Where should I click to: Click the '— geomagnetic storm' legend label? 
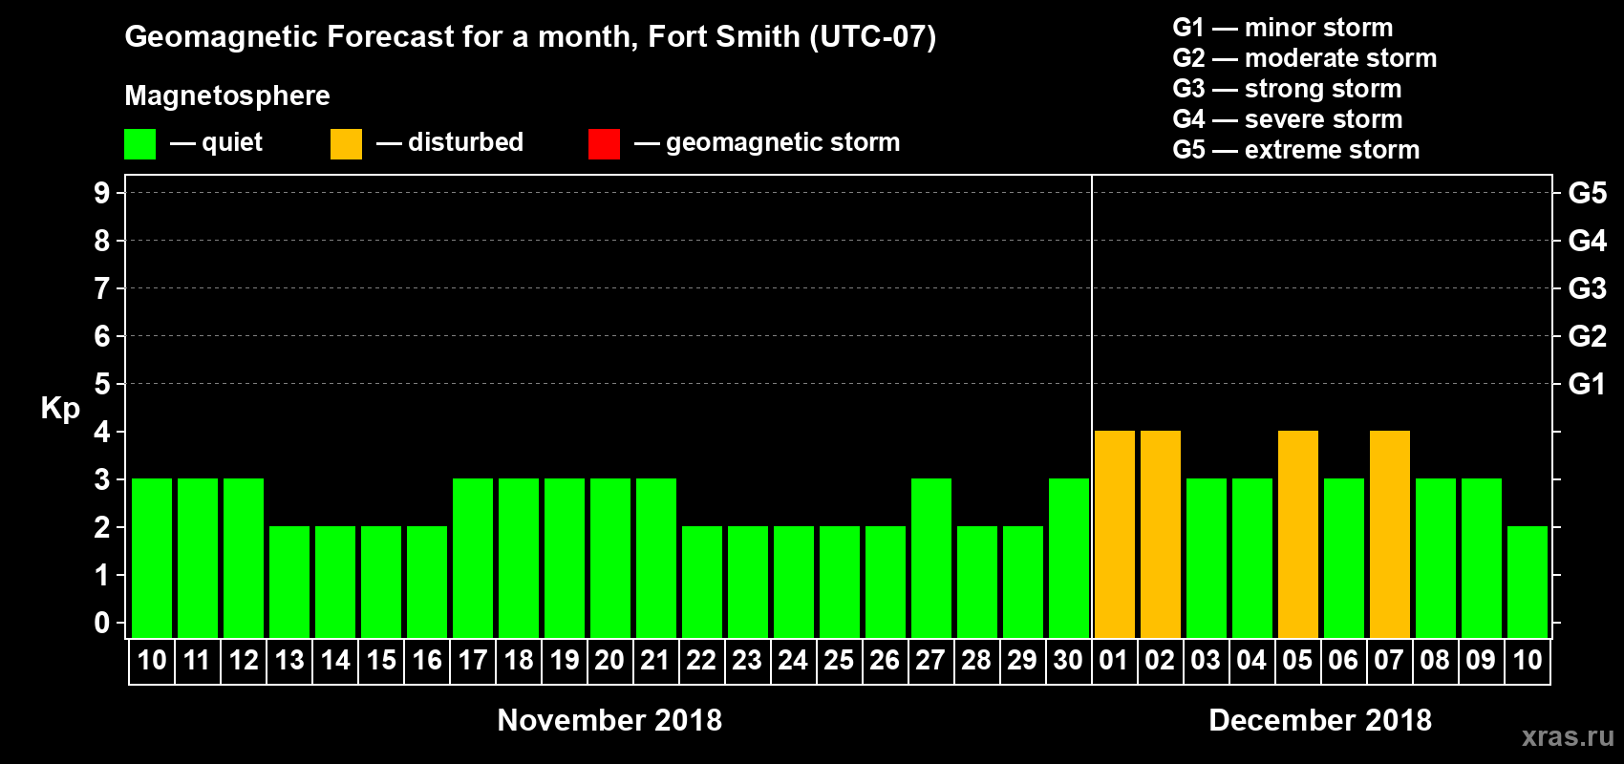click(767, 143)
